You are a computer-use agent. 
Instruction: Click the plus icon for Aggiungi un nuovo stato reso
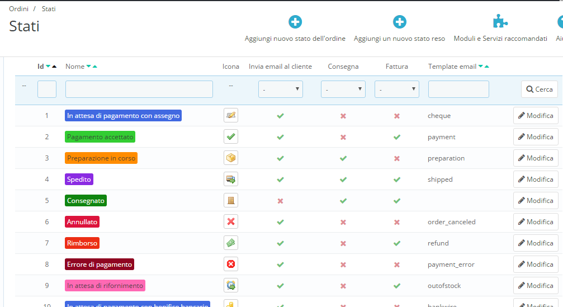tap(399, 22)
